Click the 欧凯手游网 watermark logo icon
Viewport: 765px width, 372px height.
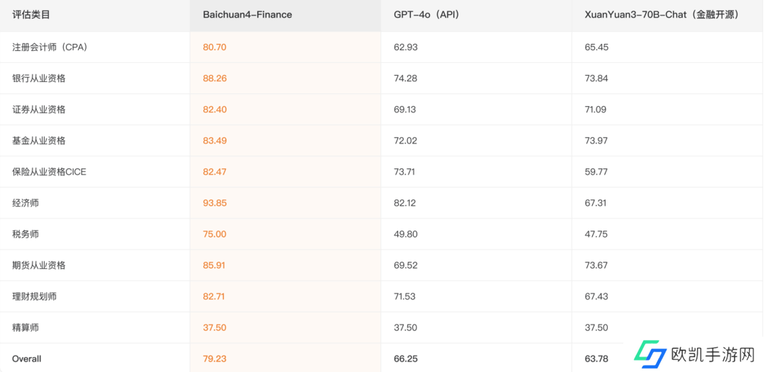pos(650,354)
